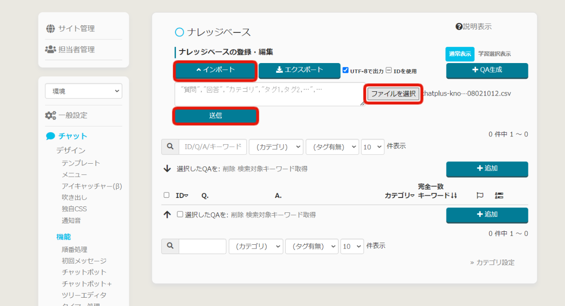This screenshot has height=306, width=565.
Task: Click the bottom search magnifier icon
Action: click(170, 246)
